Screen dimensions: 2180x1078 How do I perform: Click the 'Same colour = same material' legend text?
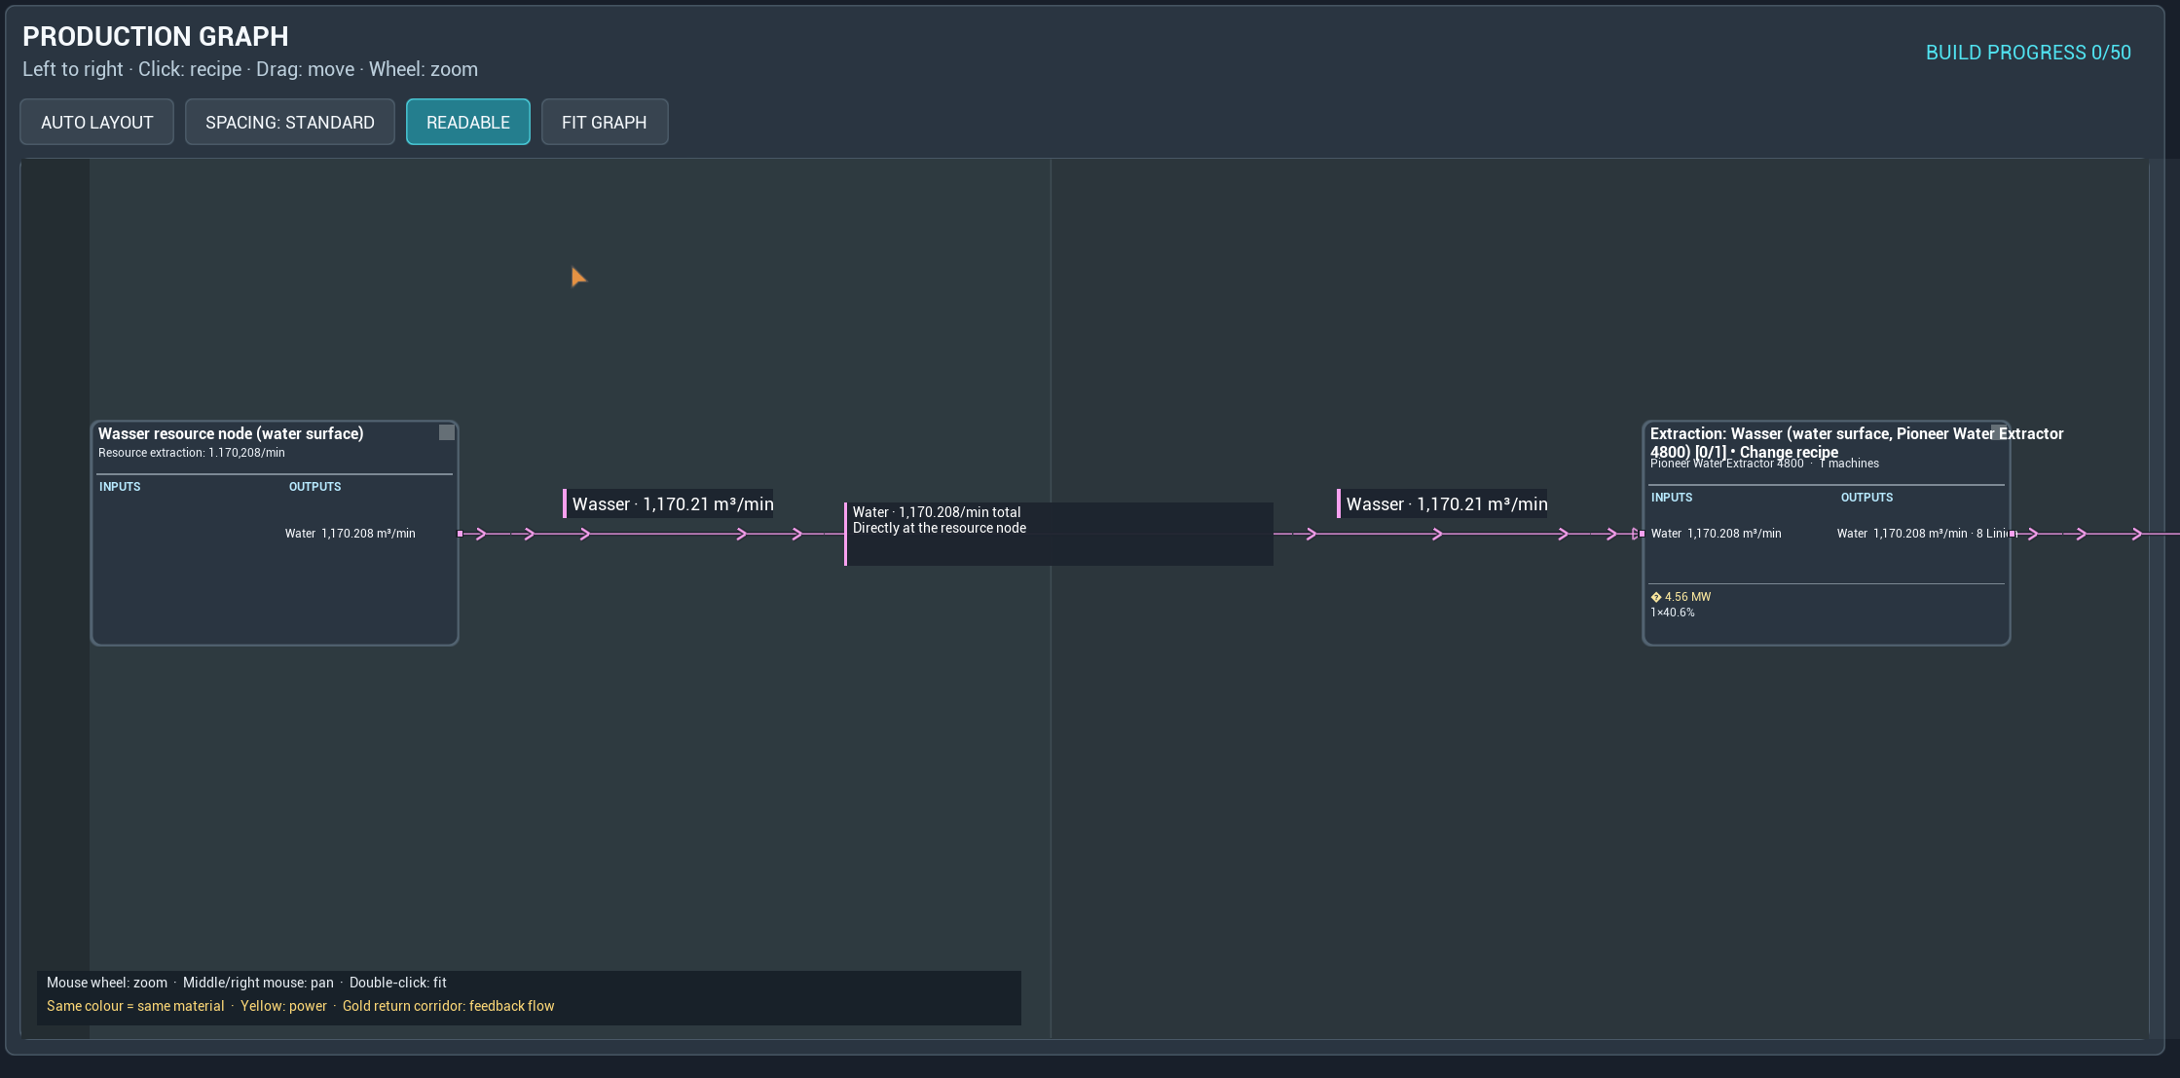pyautogui.click(x=135, y=1006)
